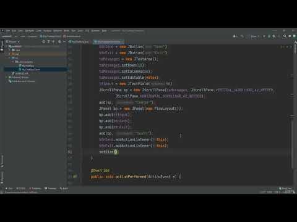Open the Code menu
The image size is (297, 222).
pyautogui.click(x=38, y=31)
